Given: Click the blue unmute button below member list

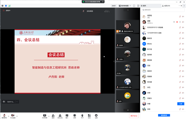Looking at the screenshot, I should [164, 115].
